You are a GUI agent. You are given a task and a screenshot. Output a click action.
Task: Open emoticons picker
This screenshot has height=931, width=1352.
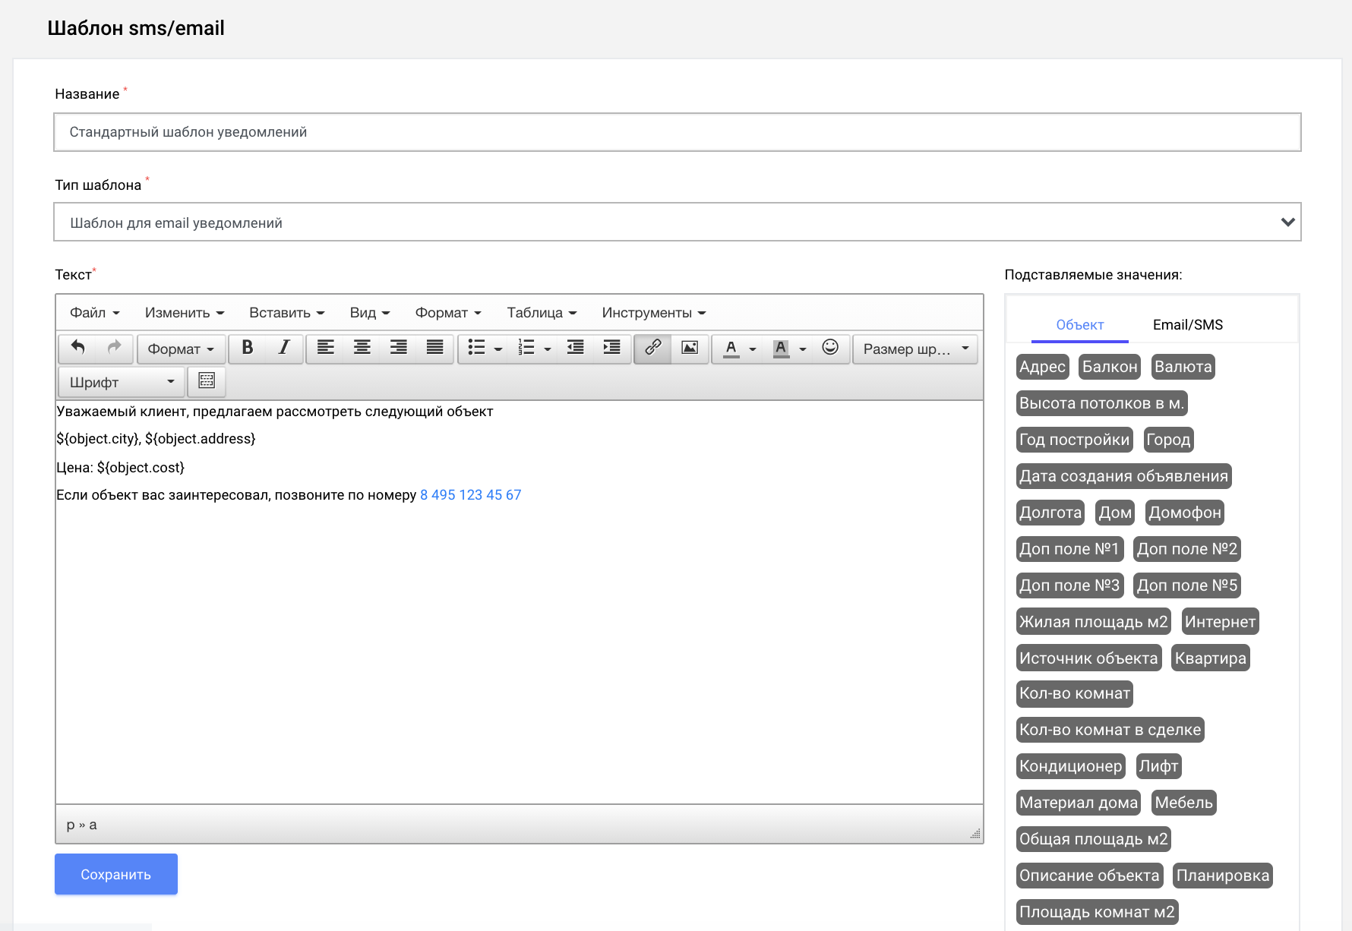pyautogui.click(x=830, y=349)
